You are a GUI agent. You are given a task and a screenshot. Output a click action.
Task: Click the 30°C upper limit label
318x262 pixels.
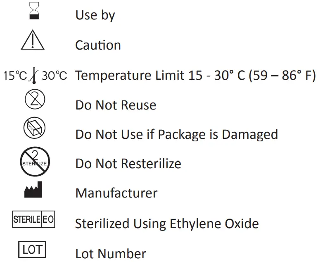[x=54, y=76]
